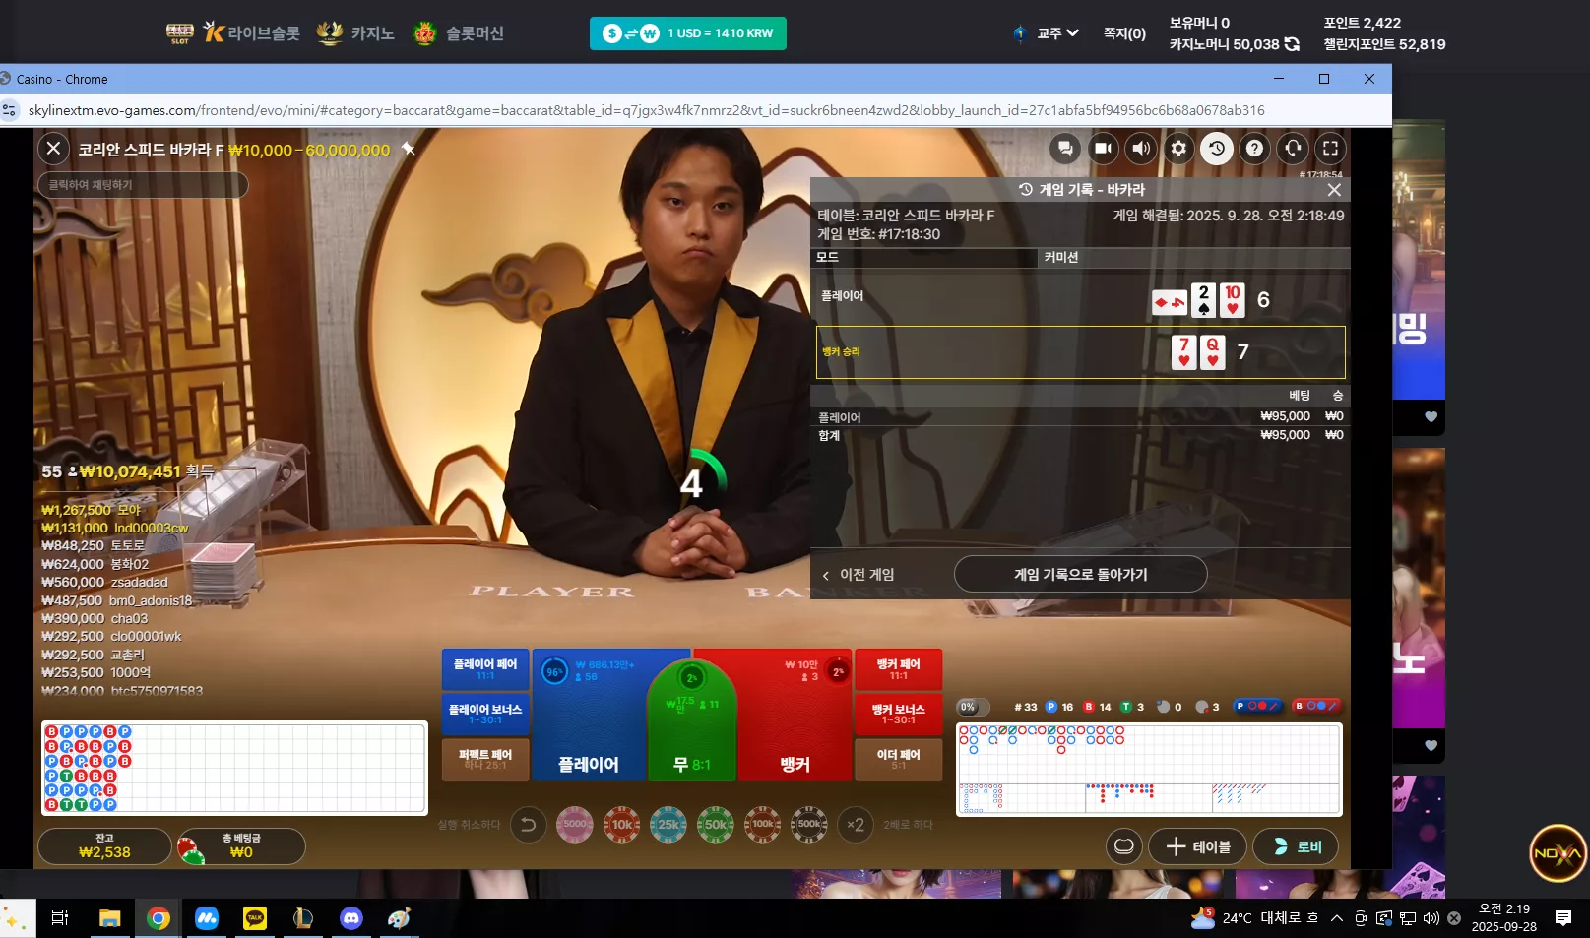1590x938 pixels.
Task: Open the weather widget showing 24°C
Action: coord(1254,918)
